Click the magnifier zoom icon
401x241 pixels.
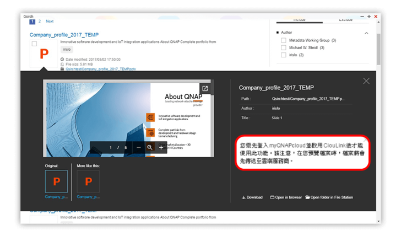coord(150,147)
